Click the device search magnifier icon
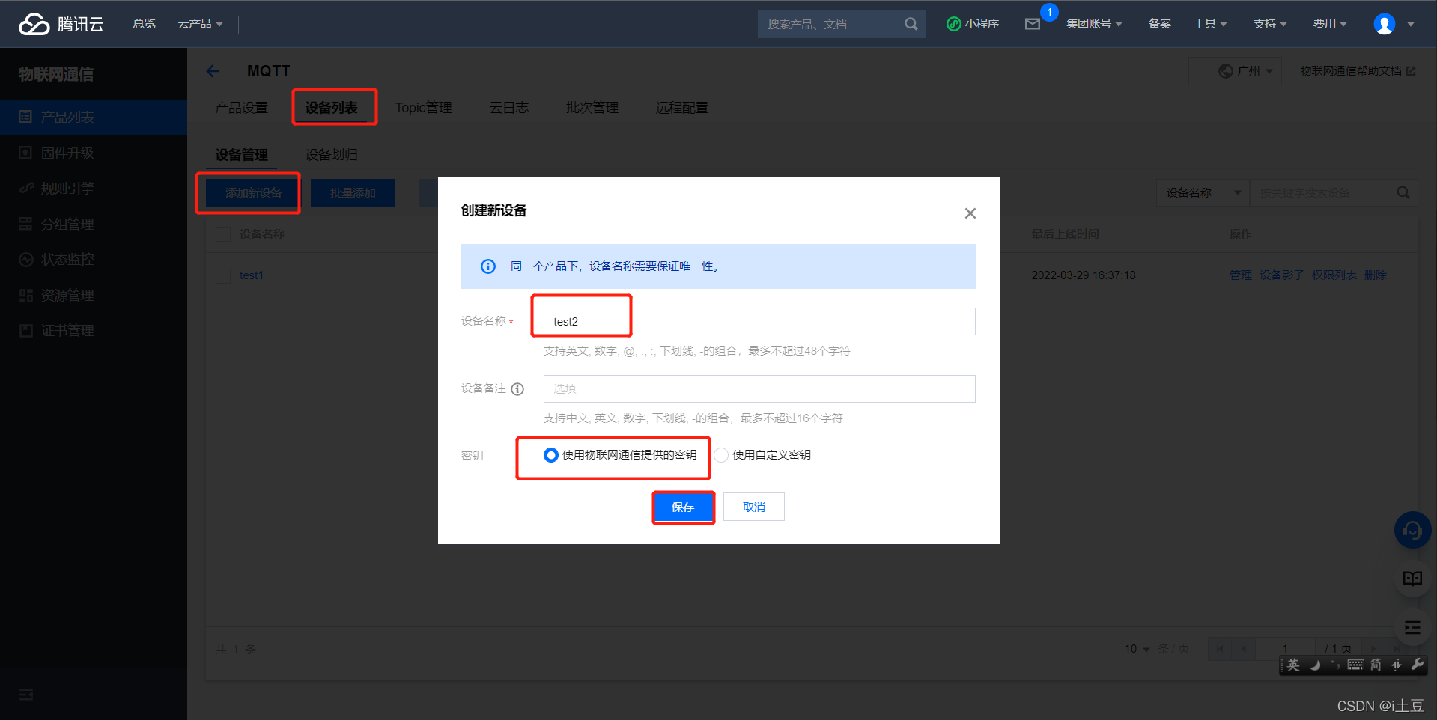The width and height of the screenshot is (1437, 720). [x=1403, y=193]
